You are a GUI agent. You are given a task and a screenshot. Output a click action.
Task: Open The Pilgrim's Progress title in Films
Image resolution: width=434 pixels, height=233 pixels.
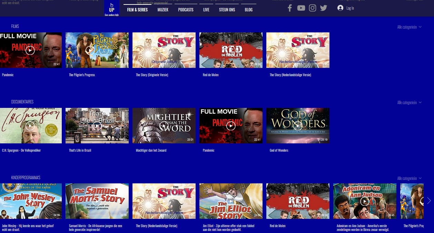pyautogui.click(x=82, y=75)
